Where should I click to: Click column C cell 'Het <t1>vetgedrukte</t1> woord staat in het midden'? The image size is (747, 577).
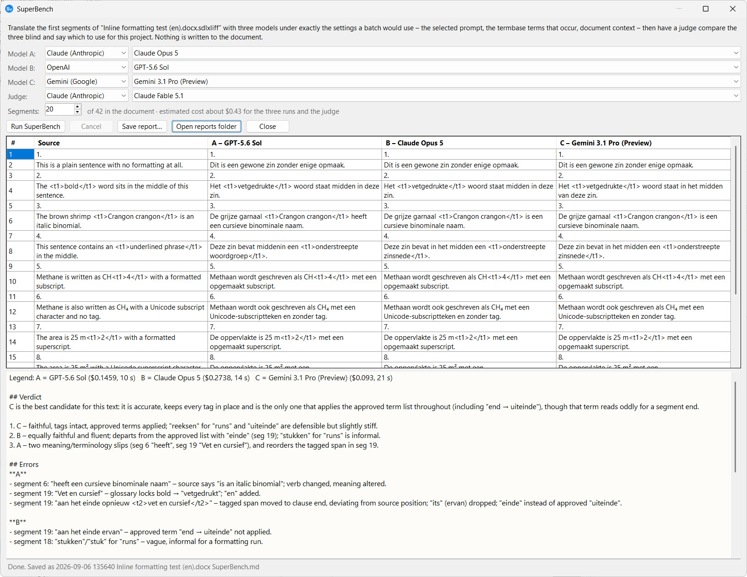(x=643, y=191)
